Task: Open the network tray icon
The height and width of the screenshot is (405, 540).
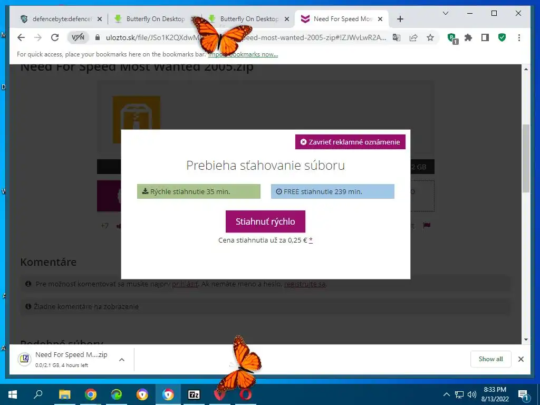Action: pyautogui.click(x=459, y=394)
